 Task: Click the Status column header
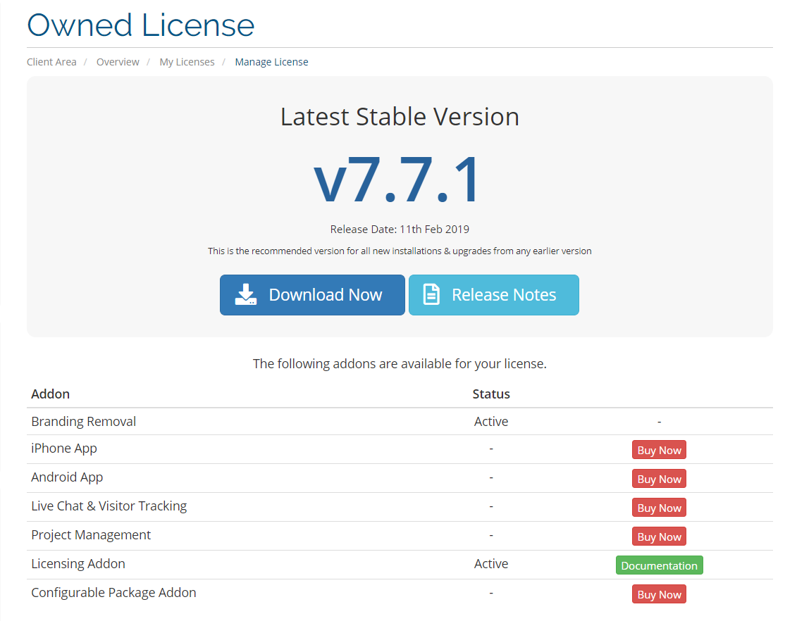[x=491, y=394]
